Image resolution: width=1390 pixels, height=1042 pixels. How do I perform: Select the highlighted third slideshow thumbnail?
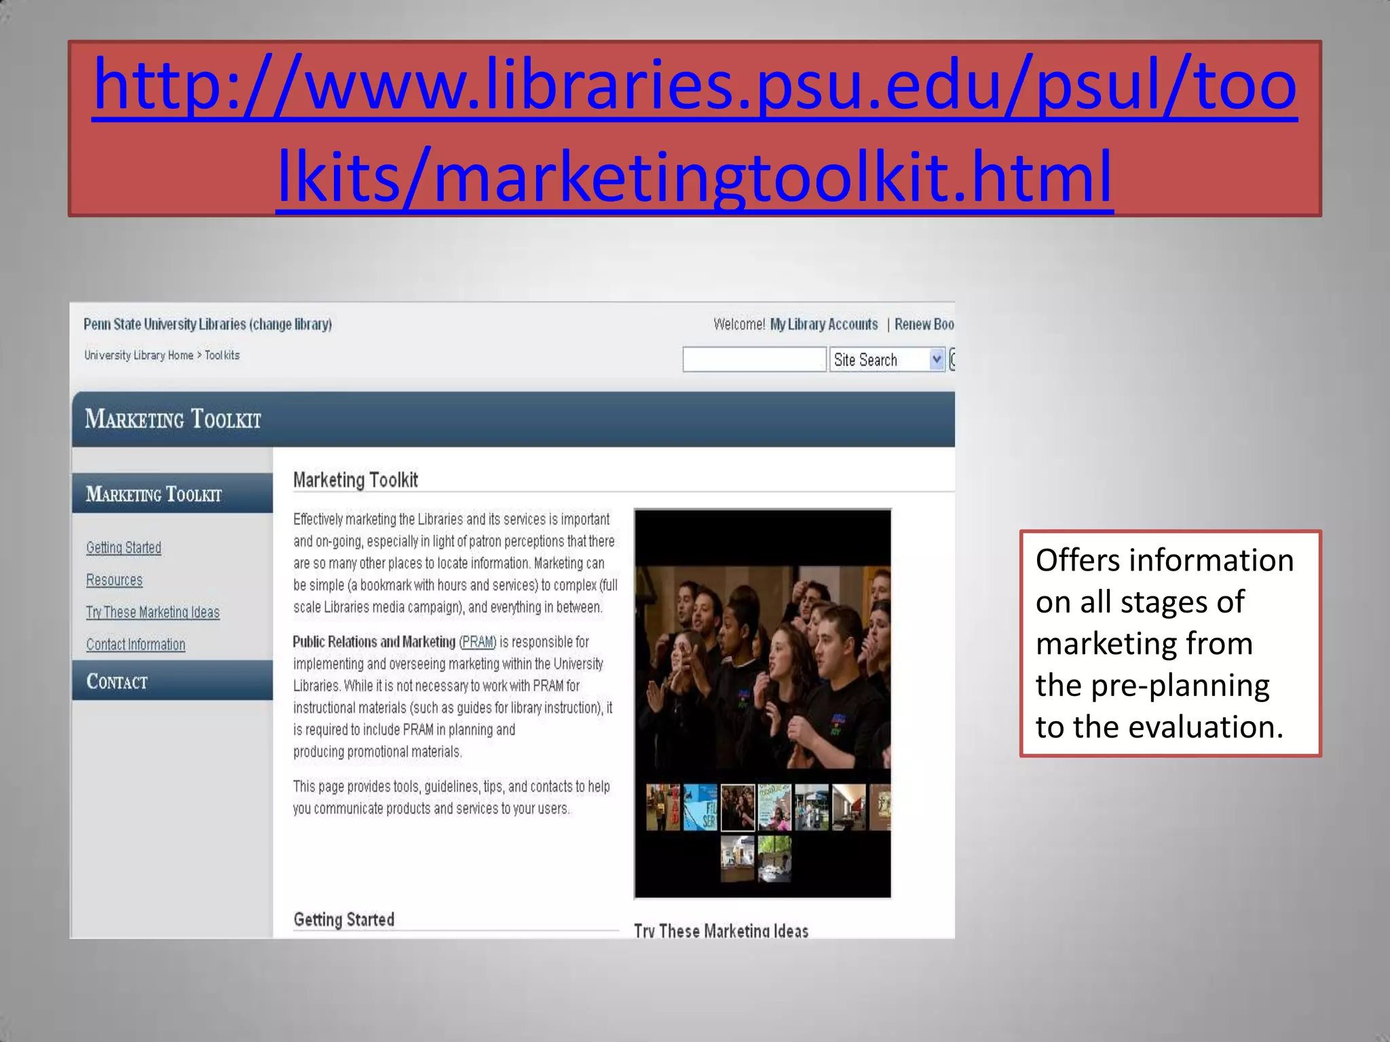(738, 807)
